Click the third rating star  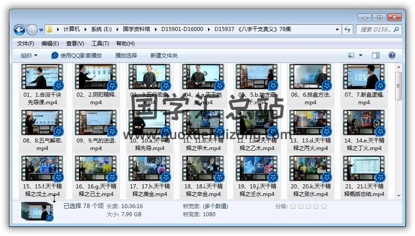[308, 206]
